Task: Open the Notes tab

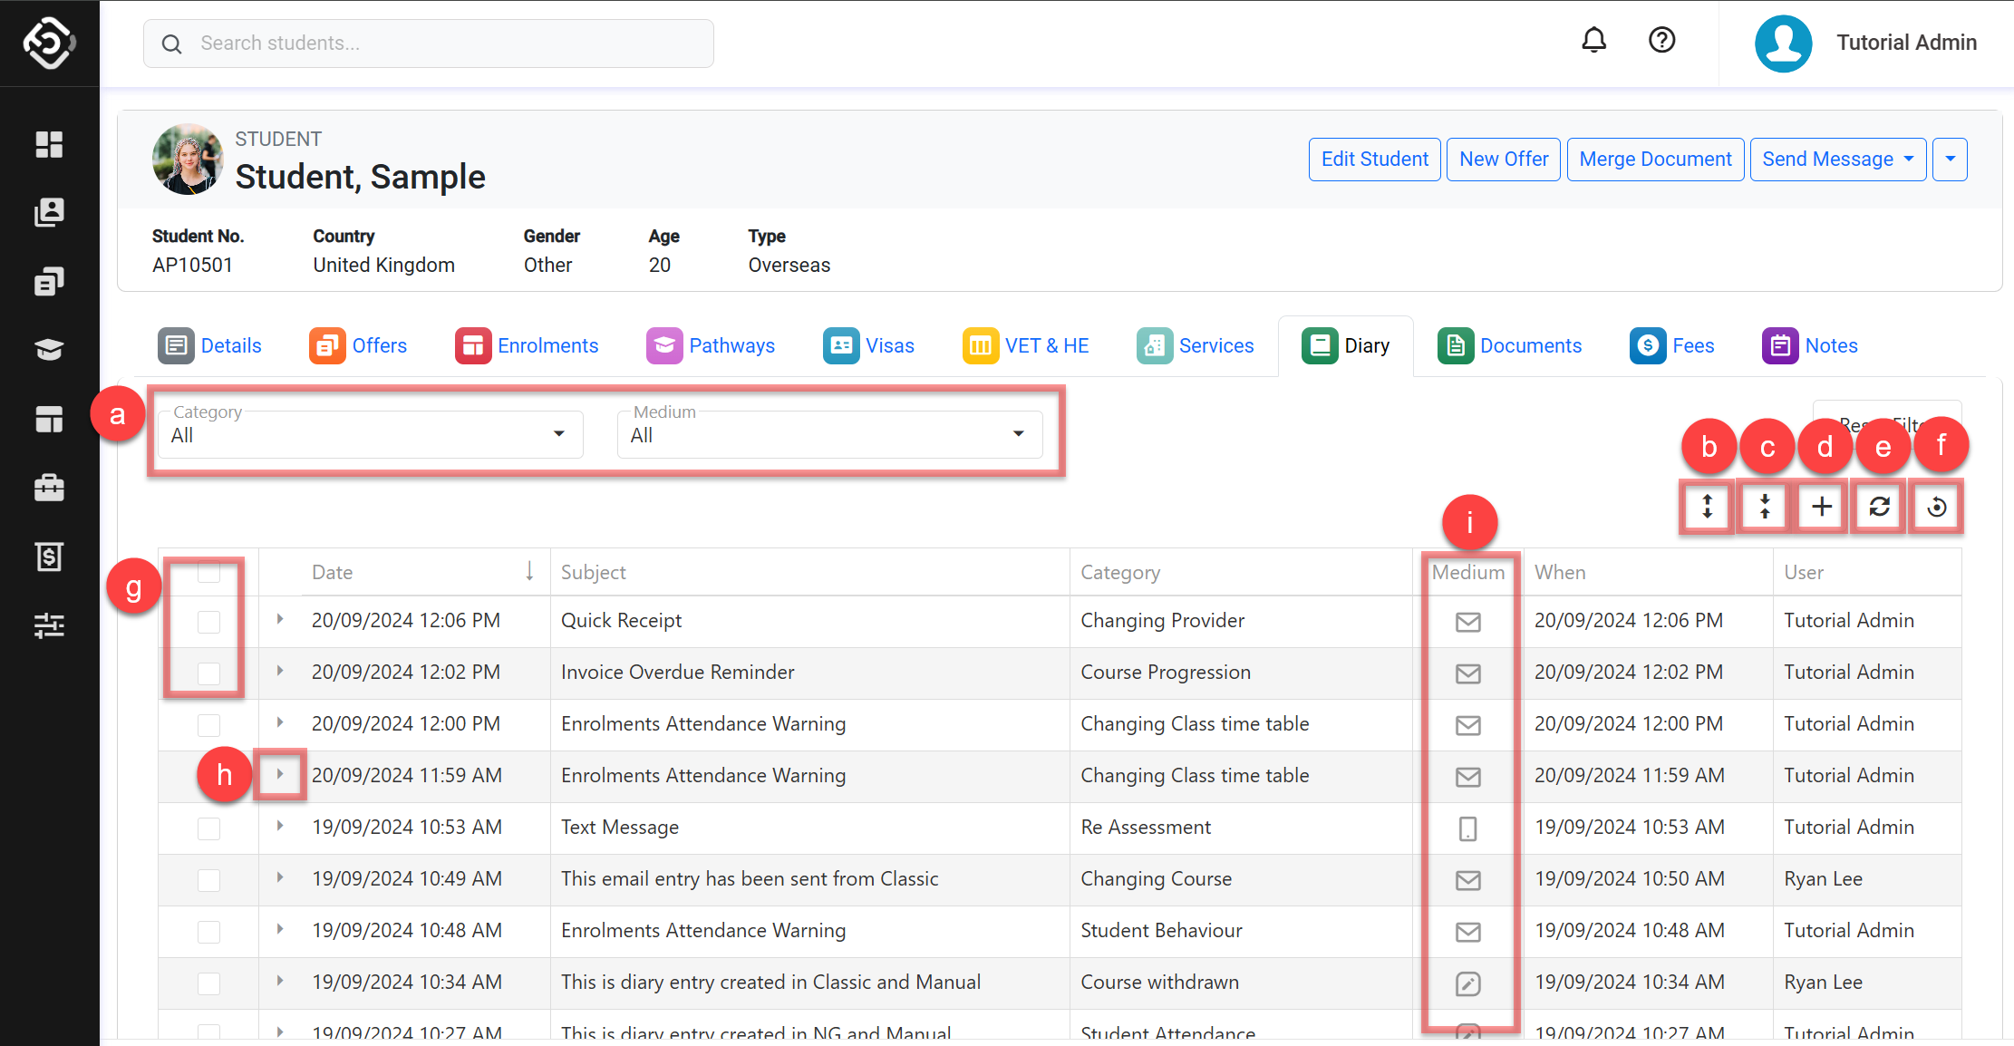Action: point(1810,345)
